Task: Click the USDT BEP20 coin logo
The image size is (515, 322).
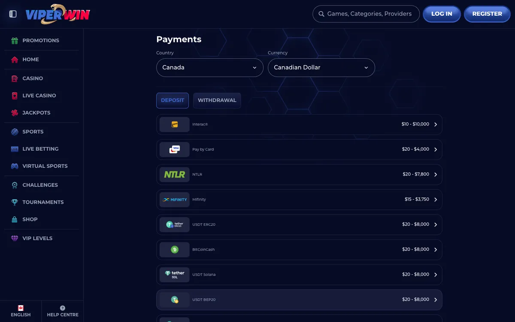Action: pos(175,300)
